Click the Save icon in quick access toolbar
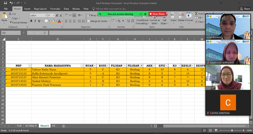This screenshot has width=253, height=134. (x=5, y=3)
